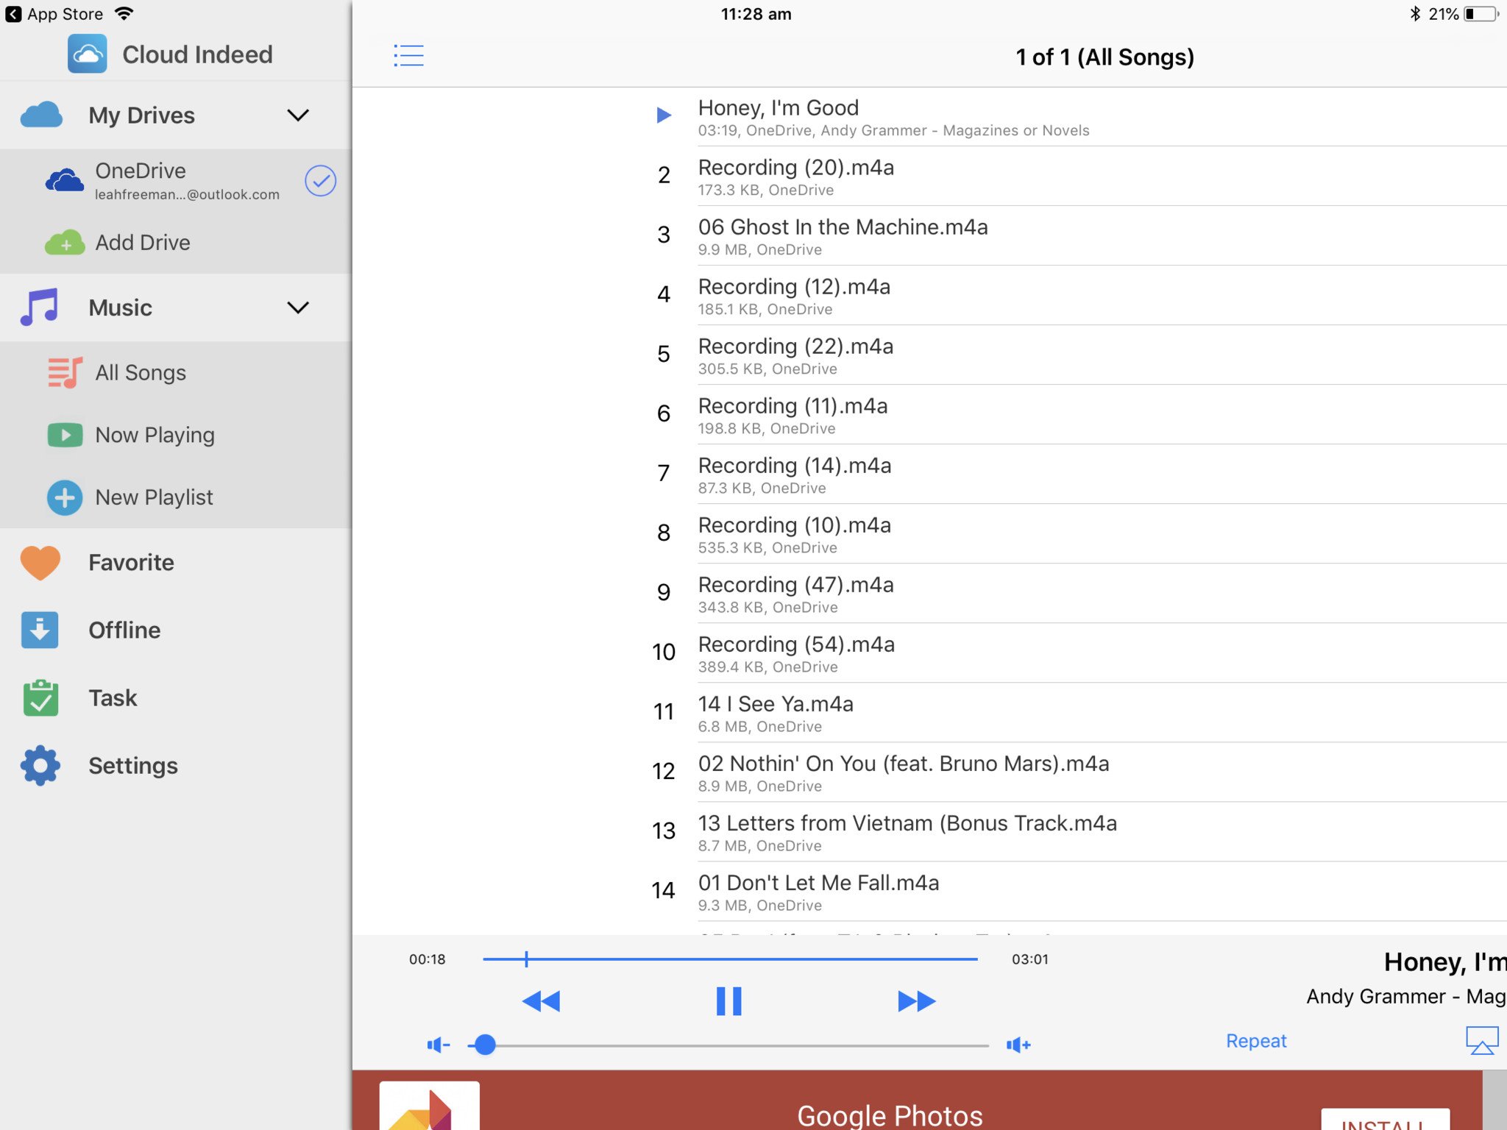Enable Repeat playback mode
This screenshot has height=1130, width=1507.
point(1255,1040)
